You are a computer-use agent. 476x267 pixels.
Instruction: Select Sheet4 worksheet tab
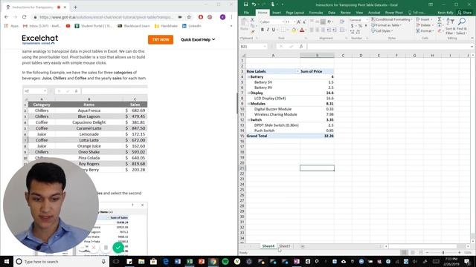click(268, 246)
